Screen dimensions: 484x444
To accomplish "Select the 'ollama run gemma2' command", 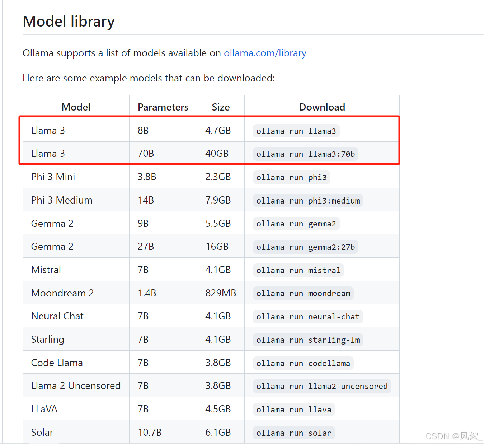I will [296, 224].
